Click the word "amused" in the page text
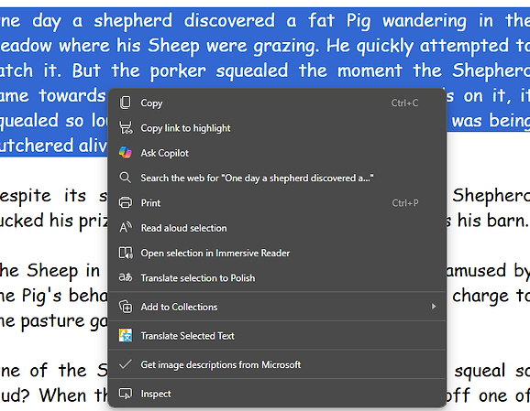Viewport: 530px width, 411px height. [x=476, y=271]
